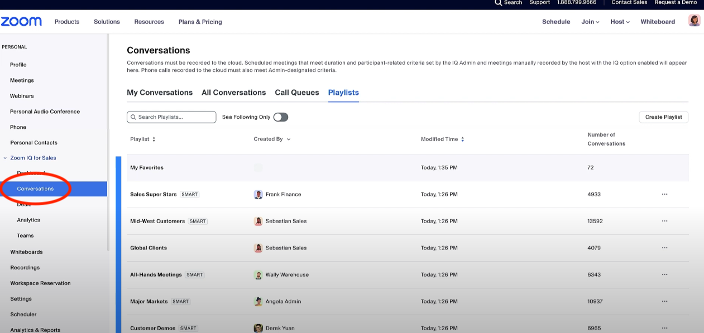The height and width of the screenshot is (333, 704).
Task: Sort by Modified Time column arrows
Action: (x=463, y=139)
